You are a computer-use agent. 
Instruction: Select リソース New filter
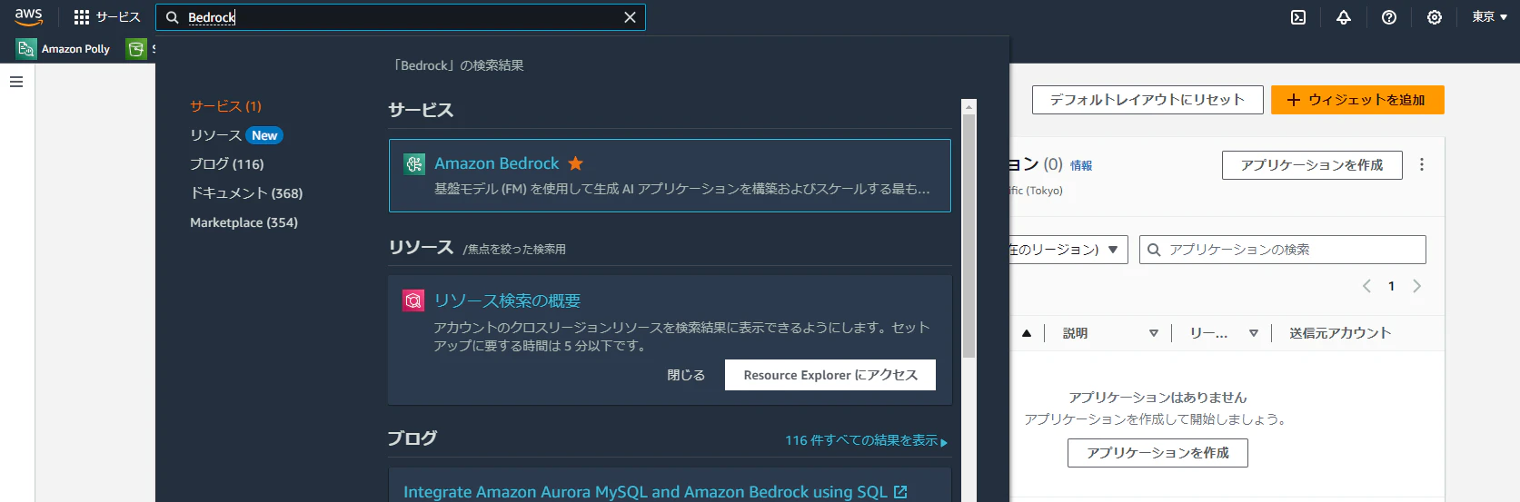[236, 135]
